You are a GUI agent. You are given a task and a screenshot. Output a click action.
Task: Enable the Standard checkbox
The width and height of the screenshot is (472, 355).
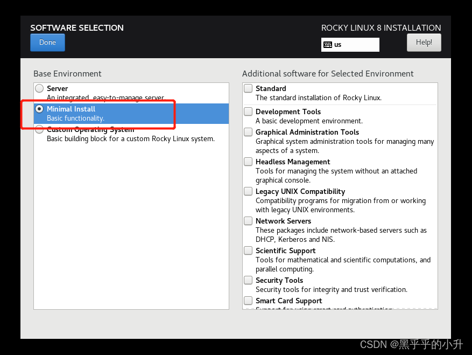[248, 88]
